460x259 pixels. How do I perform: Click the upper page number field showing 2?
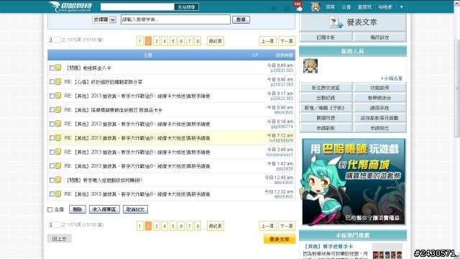55,40
